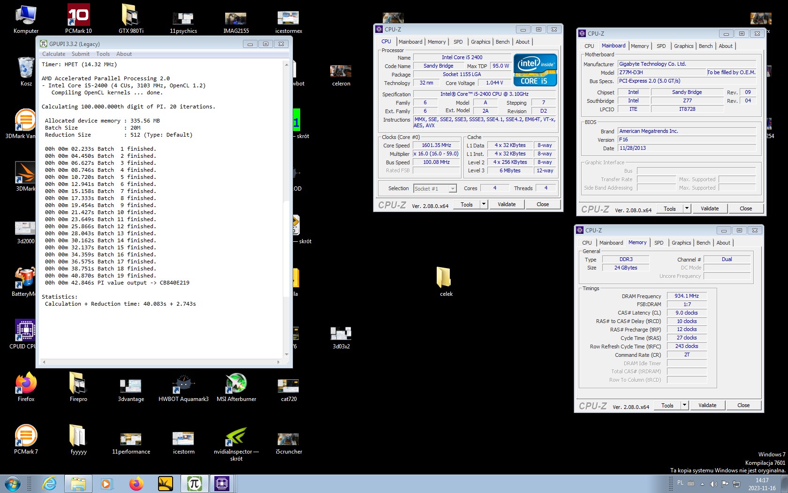The image size is (788, 493).
Task: Click GPUPI vertical scrollbar up arrow
Action: pos(287,64)
